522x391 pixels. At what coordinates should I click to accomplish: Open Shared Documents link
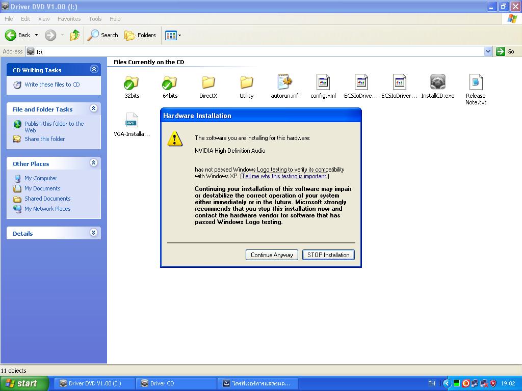click(47, 199)
